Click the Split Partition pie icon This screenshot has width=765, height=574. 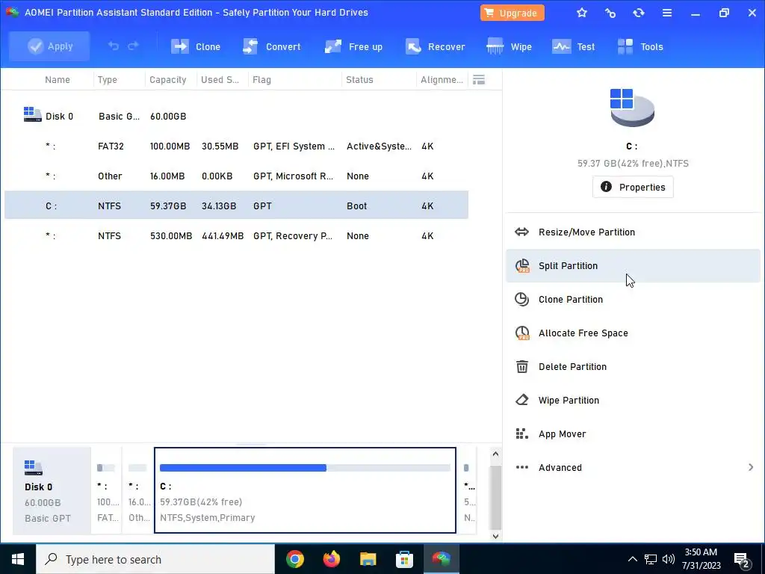(x=522, y=266)
